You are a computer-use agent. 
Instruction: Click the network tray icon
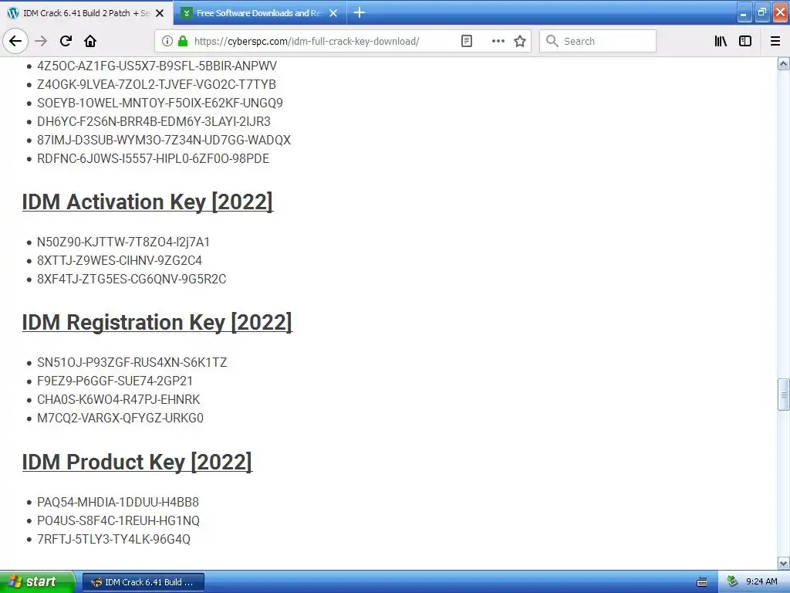[733, 581]
